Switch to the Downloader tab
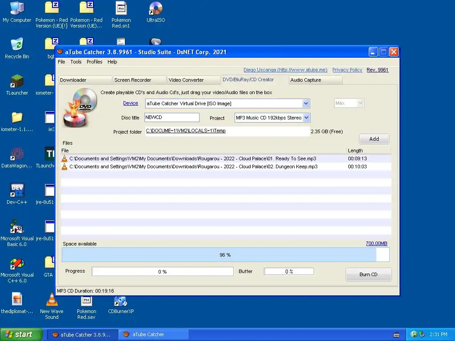Screen dimensions: 455x341 85,80
